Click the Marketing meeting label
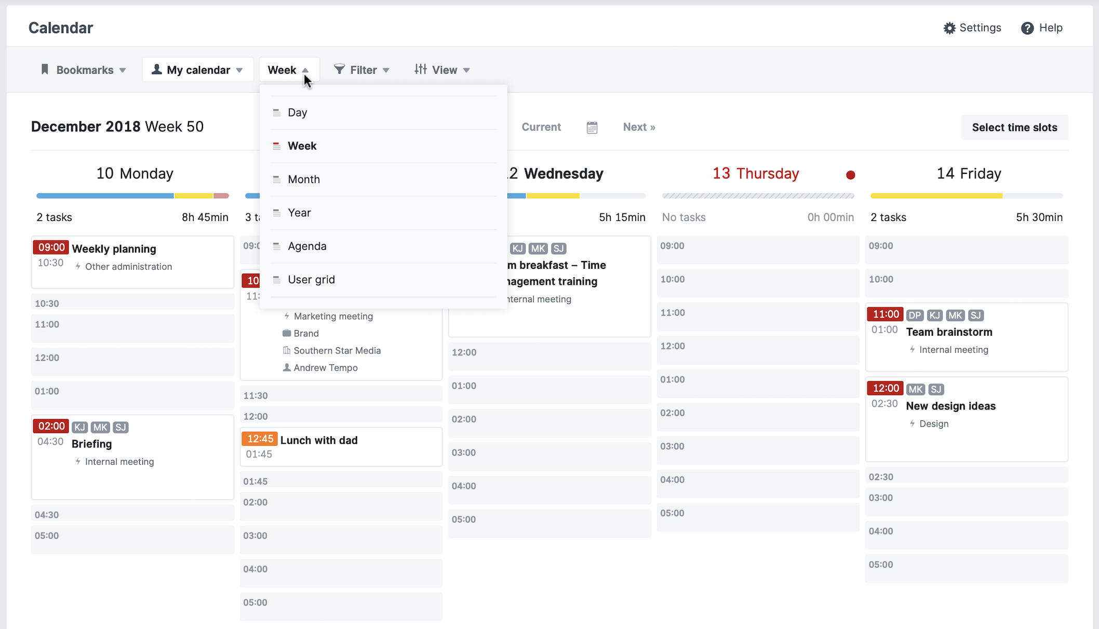 pos(333,316)
